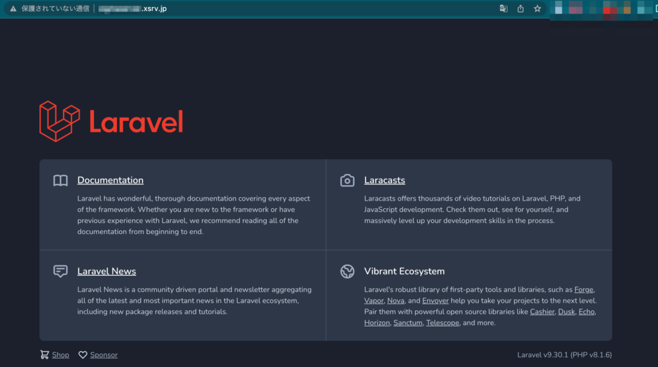The image size is (658, 367).
Task: Follow the Echo link
Action: (587, 312)
